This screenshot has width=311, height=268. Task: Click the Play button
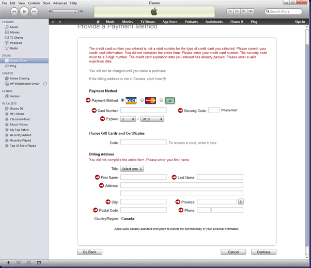coord(24,11)
